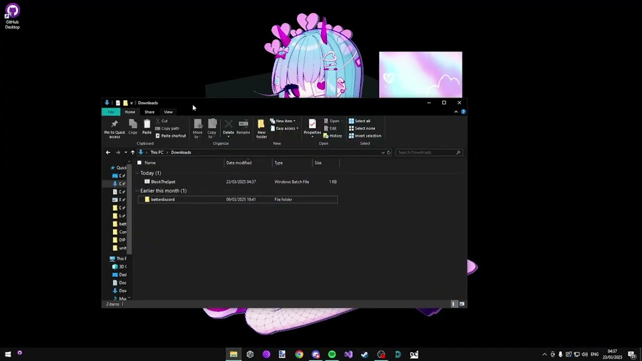Open the History command
Viewport: 642px width, 361px height.
(x=333, y=136)
